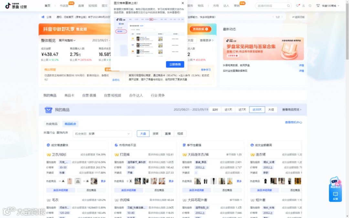Open the 短视频 top navigation item

coord(93,6)
